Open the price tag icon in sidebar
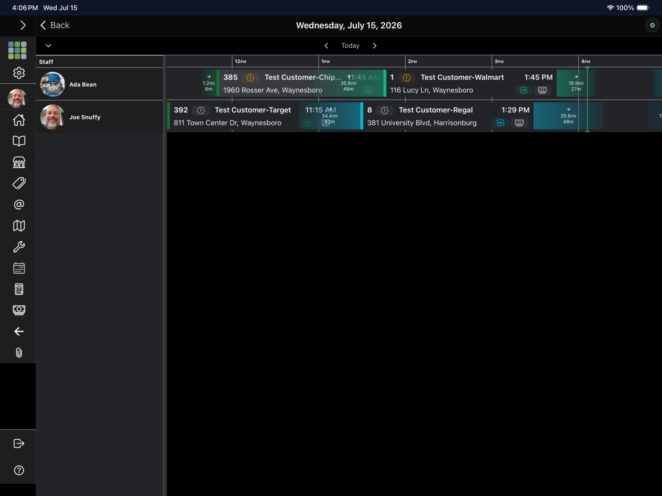Image resolution: width=662 pixels, height=496 pixels. point(19,183)
